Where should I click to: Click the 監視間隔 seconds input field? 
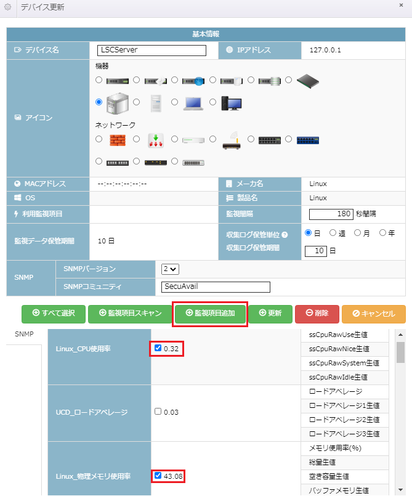(331, 214)
